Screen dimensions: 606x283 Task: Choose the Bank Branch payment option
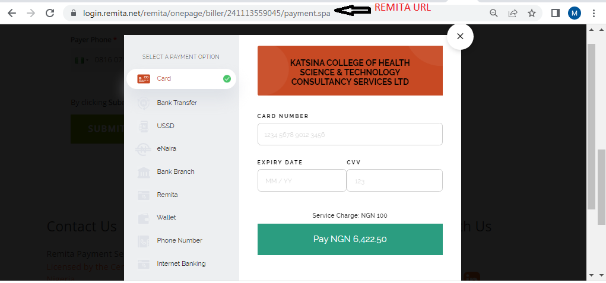click(x=175, y=171)
